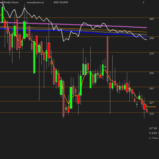This screenshot has height=159, width=159.
Task: Select the 216 price axis label
Action: (x=151, y=114)
